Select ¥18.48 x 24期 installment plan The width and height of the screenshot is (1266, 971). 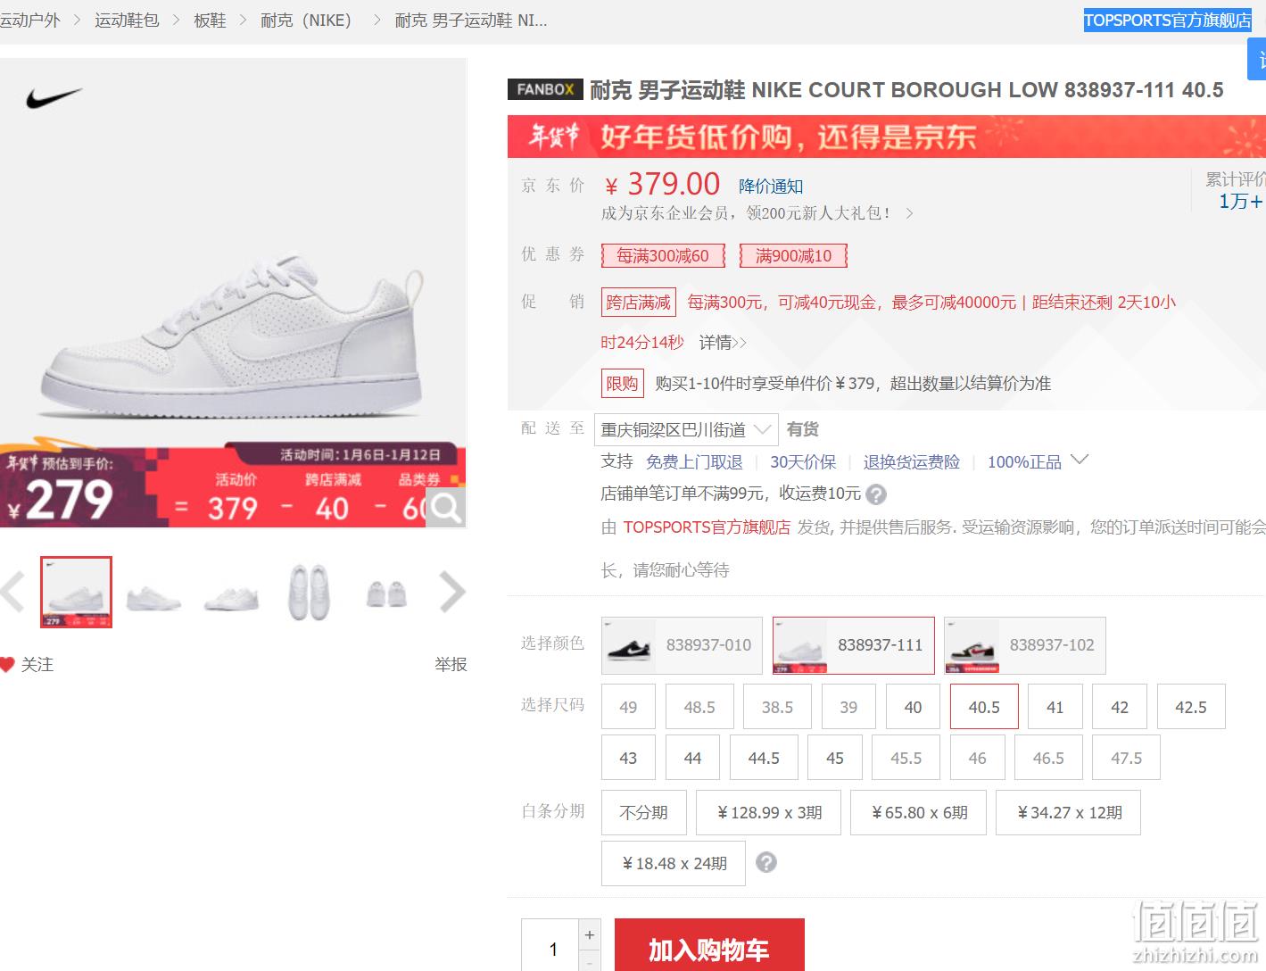674,863
